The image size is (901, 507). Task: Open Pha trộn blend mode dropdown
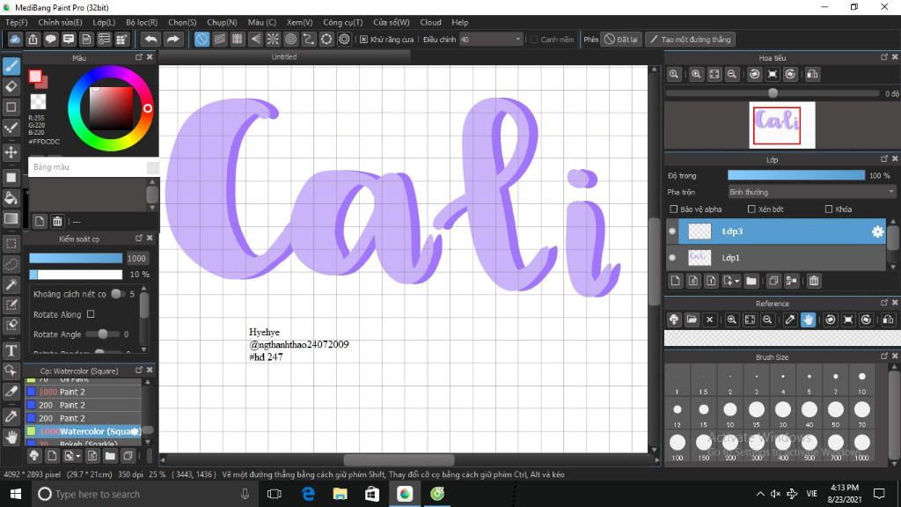(x=811, y=192)
